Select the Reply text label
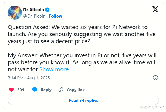Image resolution: width=166 pixels, height=112 pixels. [x=46, y=90]
